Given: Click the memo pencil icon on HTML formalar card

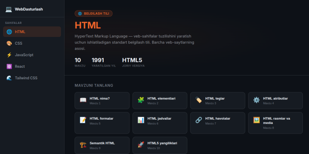Looking at the screenshot, I should click(x=83, y=120).
